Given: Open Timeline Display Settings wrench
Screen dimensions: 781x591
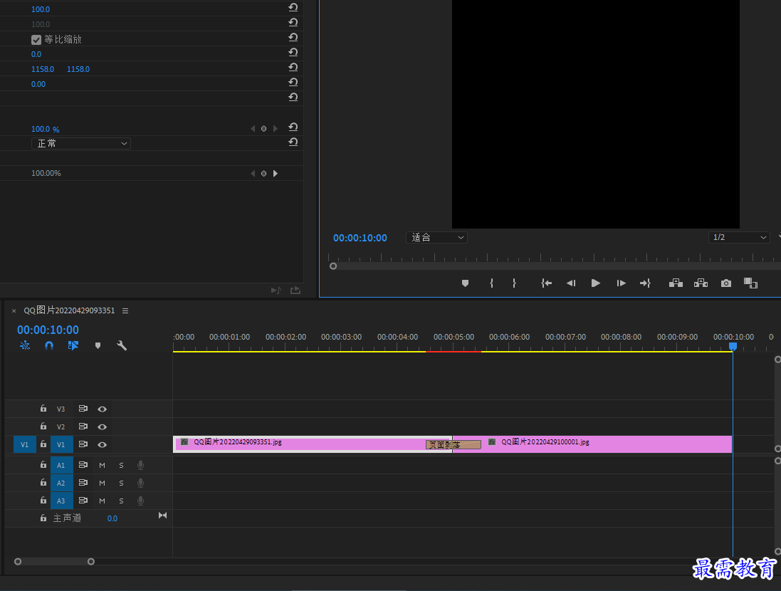Looking at the screenshot, I should coord(122,345).
